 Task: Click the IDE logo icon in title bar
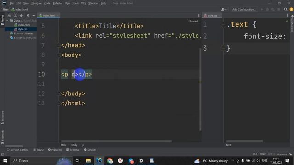[4, 3]
